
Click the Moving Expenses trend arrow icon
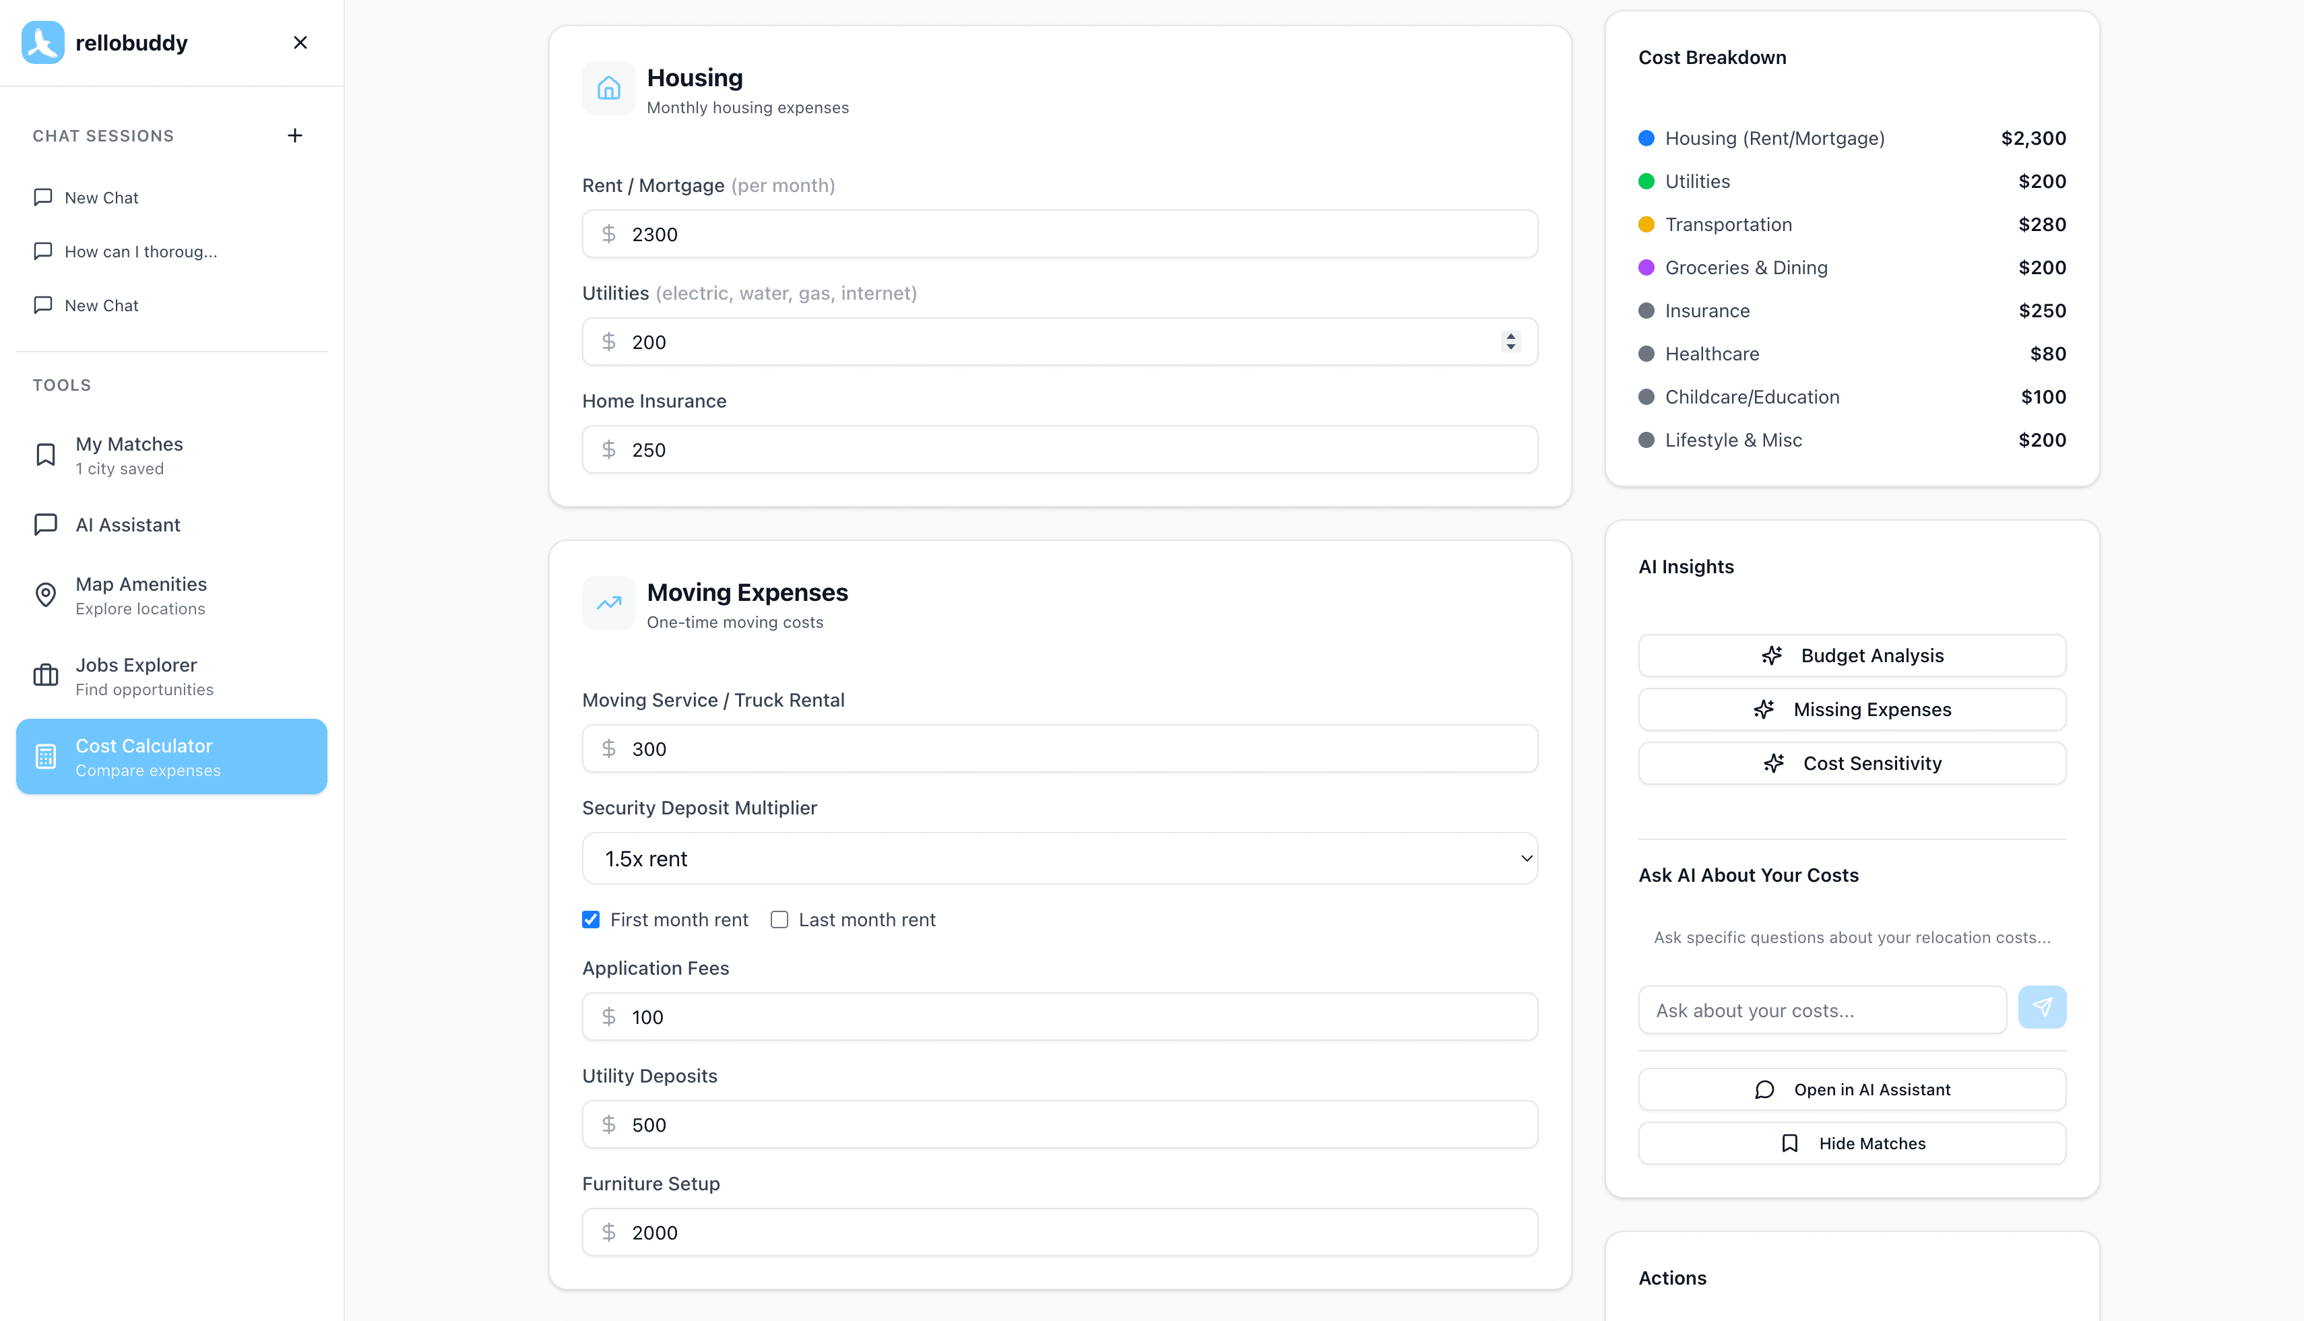[x=608, y=602]
